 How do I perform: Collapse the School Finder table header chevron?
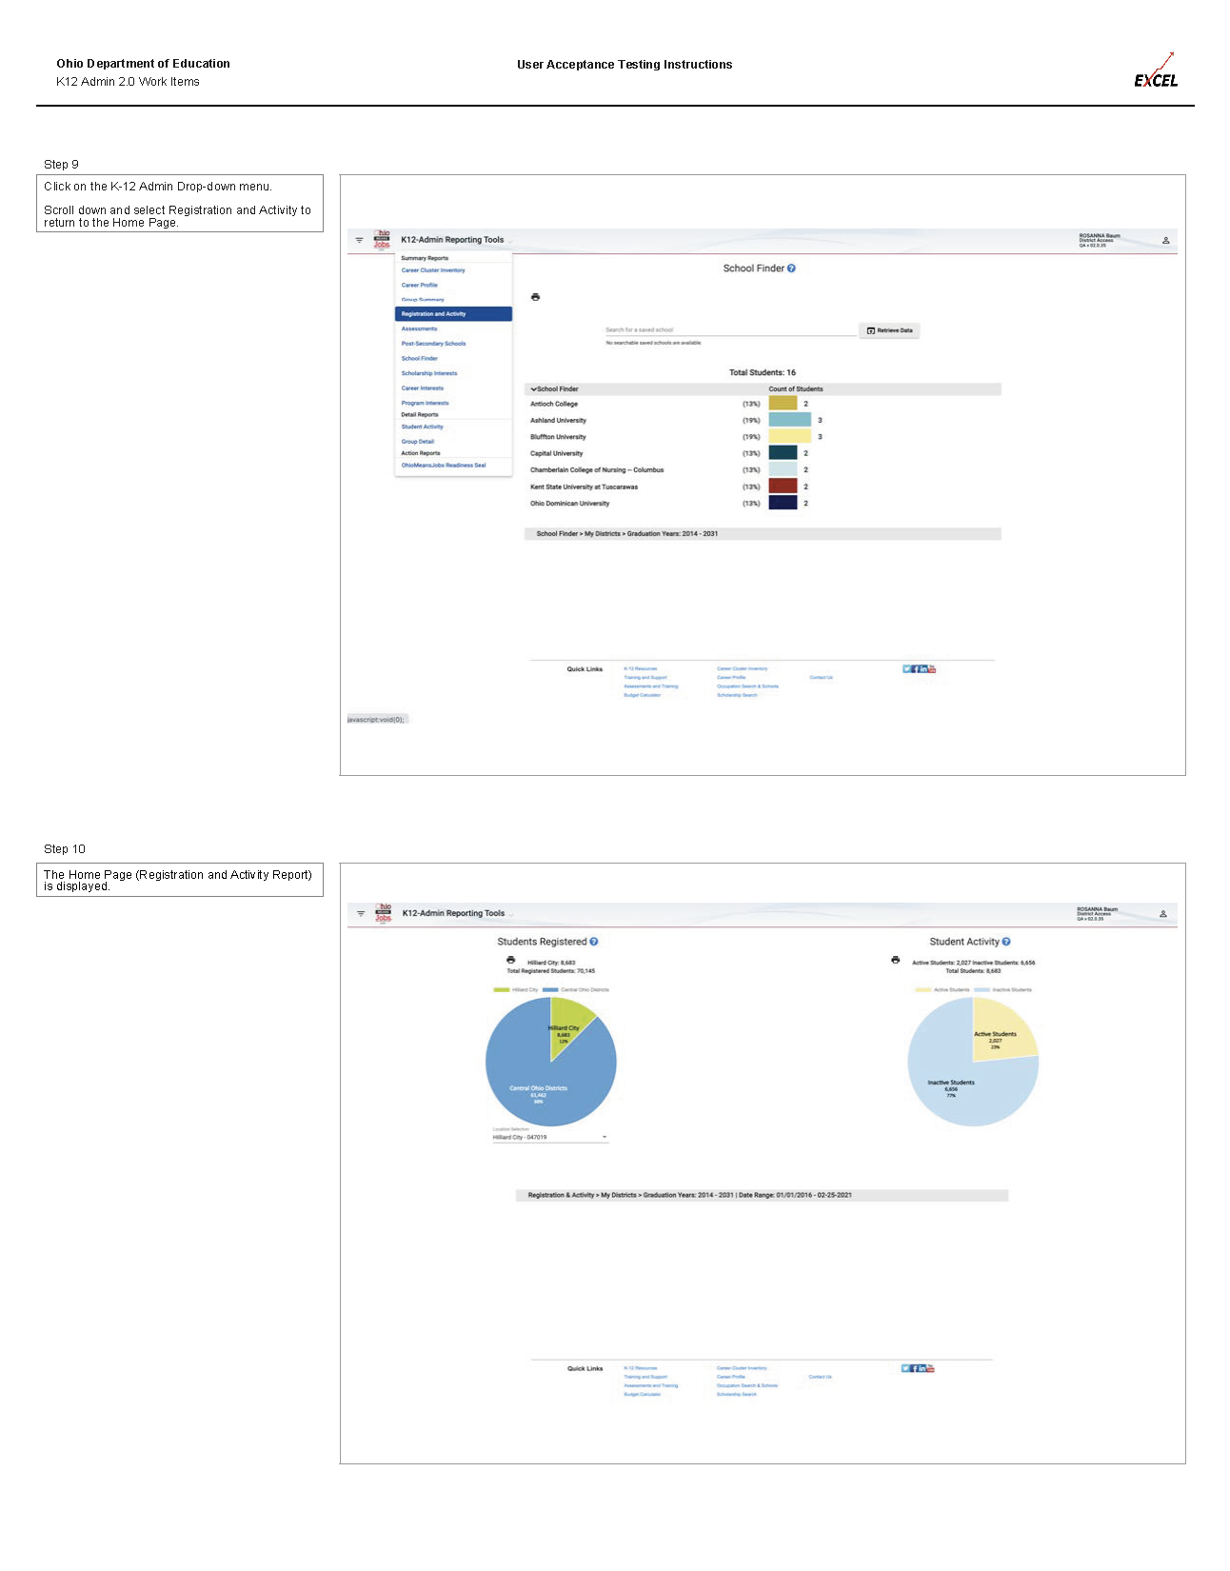534,389
